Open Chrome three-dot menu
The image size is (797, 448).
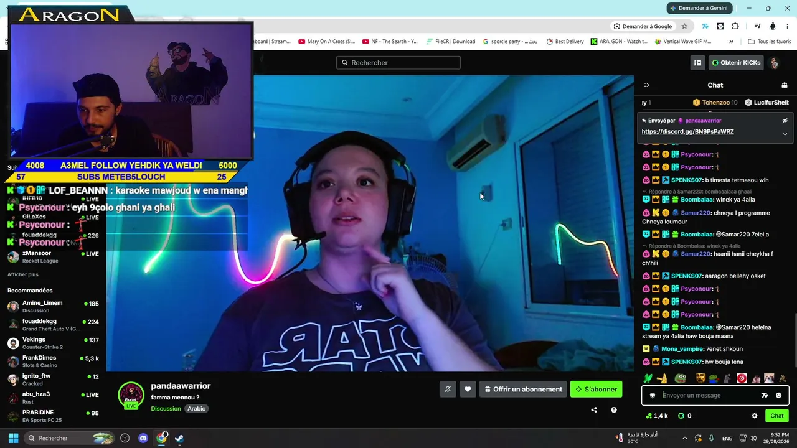click(x=788, y=26)
